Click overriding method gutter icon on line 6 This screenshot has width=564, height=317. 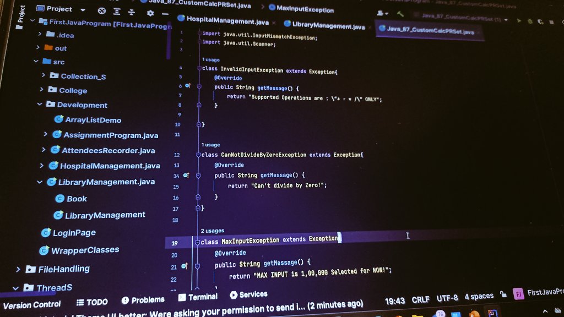pos(187,85)
